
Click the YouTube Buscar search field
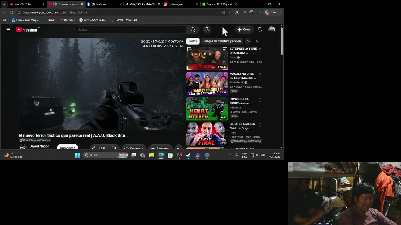point(130,30)
